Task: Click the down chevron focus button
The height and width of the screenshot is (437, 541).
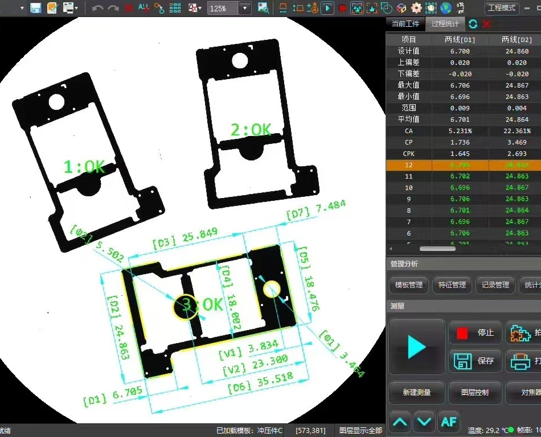Action: [x=424, y=422]
